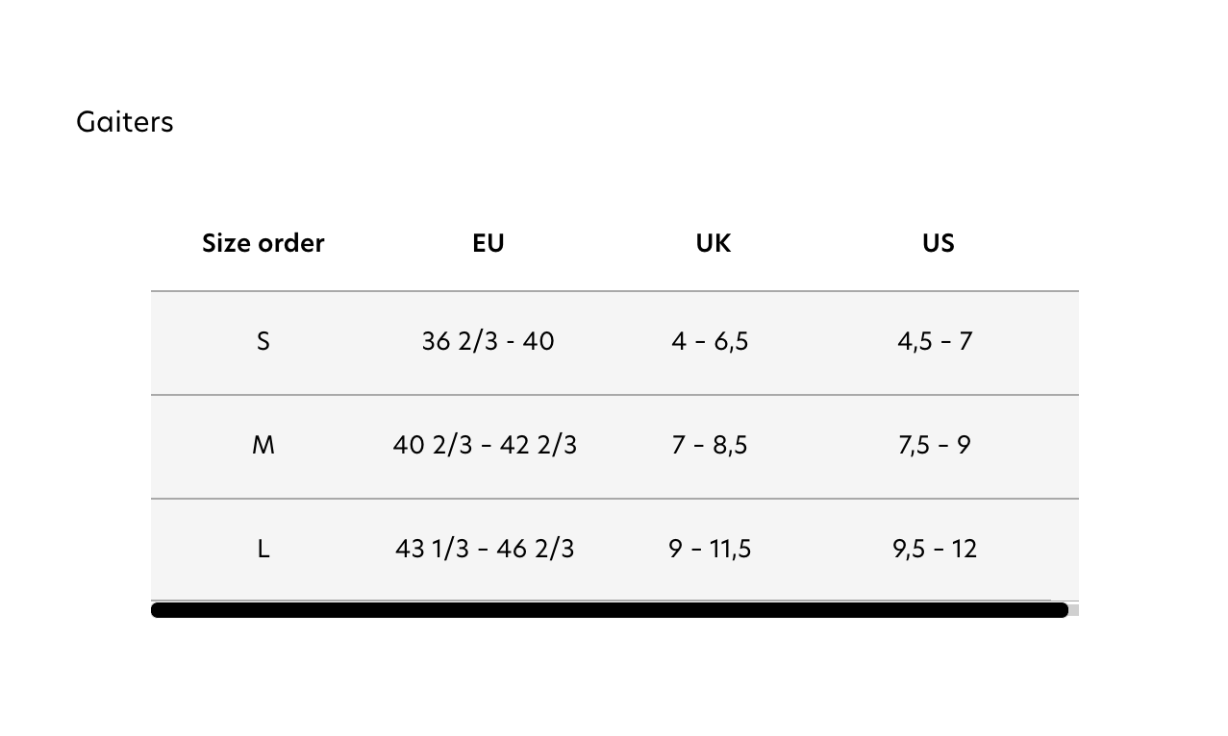
Task: Click the Gaiters heading
Action: click(x=125, y=122)
